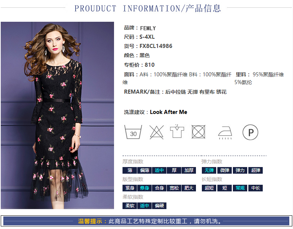The width and height of the screenshot is (293, 229).
Task: Select the highlighted 修身 fit tag
Action: coord(144,188)
